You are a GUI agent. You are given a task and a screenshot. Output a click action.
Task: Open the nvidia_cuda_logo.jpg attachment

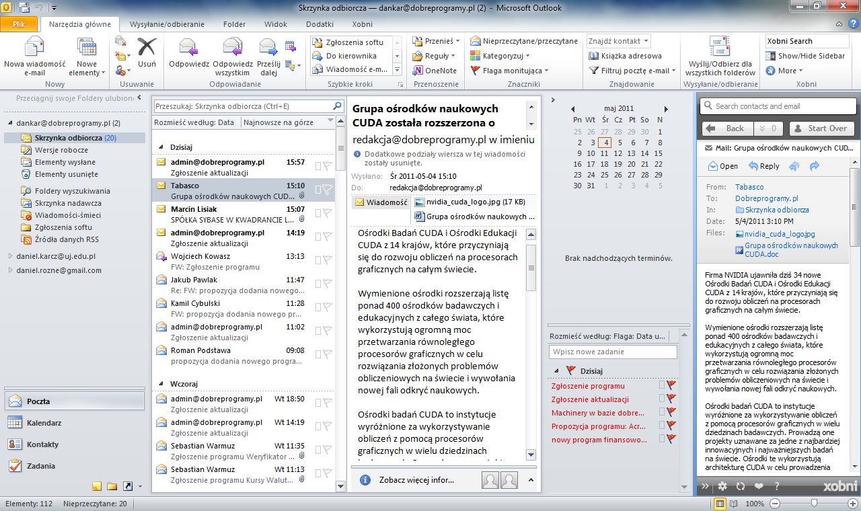470,202
